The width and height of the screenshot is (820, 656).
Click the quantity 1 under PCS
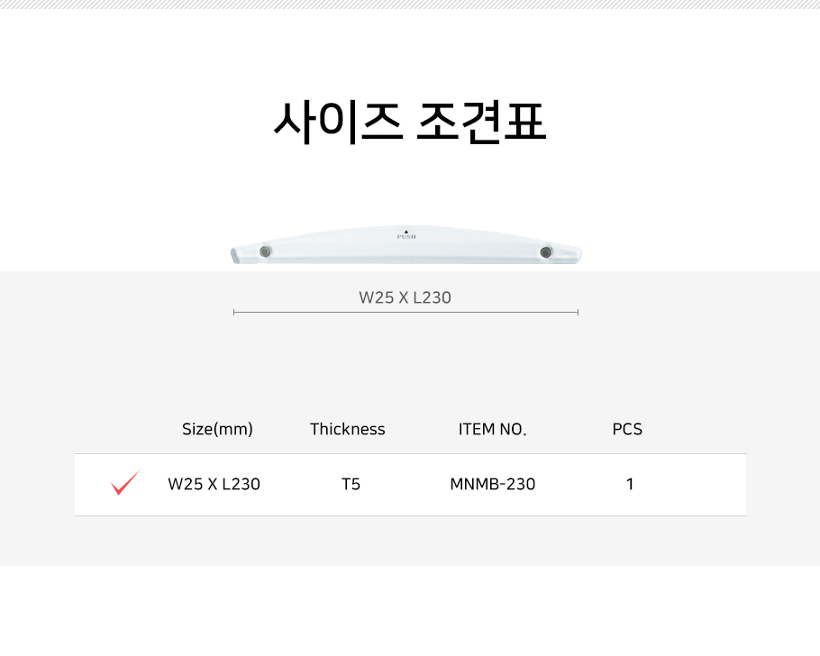click(630, 484)
